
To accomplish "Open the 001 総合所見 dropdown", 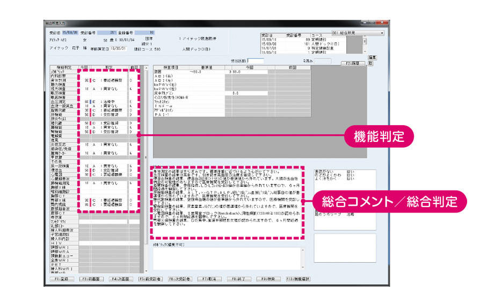I will [358, 33].
